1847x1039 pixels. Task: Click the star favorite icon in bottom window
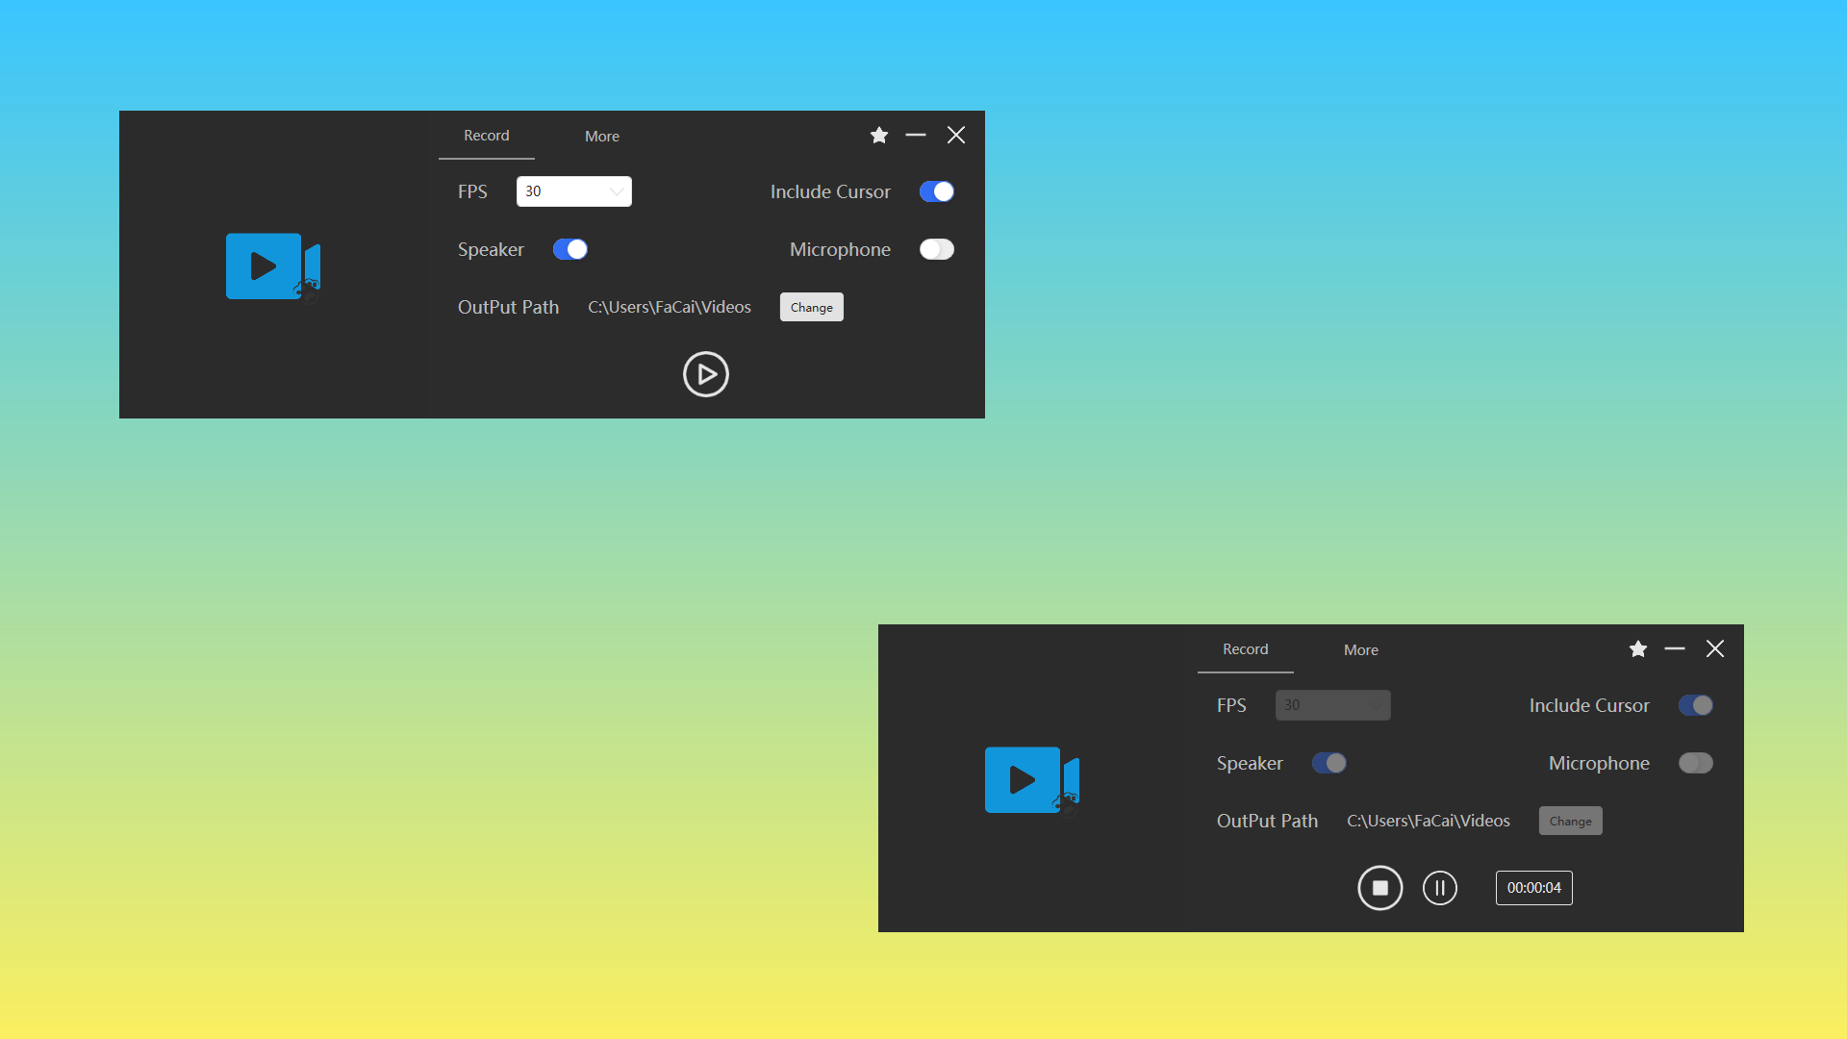1637,648
